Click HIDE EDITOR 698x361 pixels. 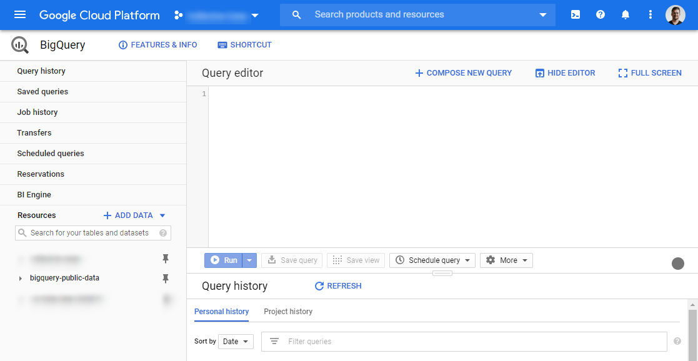pyautogui.click(x=565, y=73)
